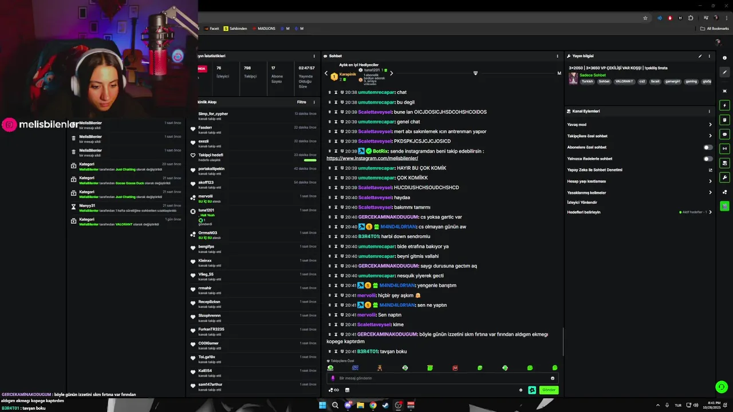733x412 pixels.
Task: Expand Hedefleri belirleyin goals
Action: point(710,212)
